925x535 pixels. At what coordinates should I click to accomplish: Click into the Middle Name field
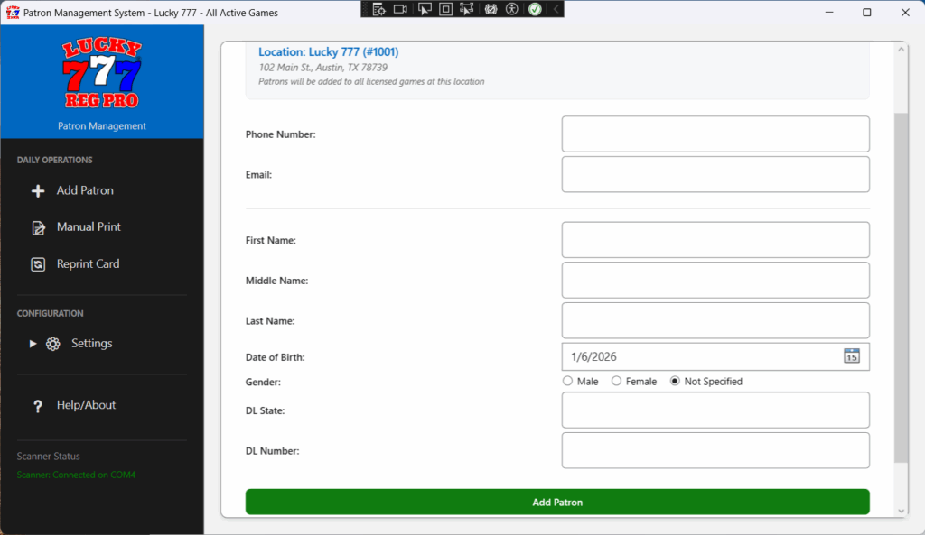(715, 281)
